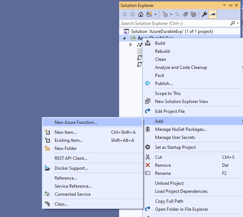Select Cut in the context menu
243x217 pixels.
tap(159, 157)
